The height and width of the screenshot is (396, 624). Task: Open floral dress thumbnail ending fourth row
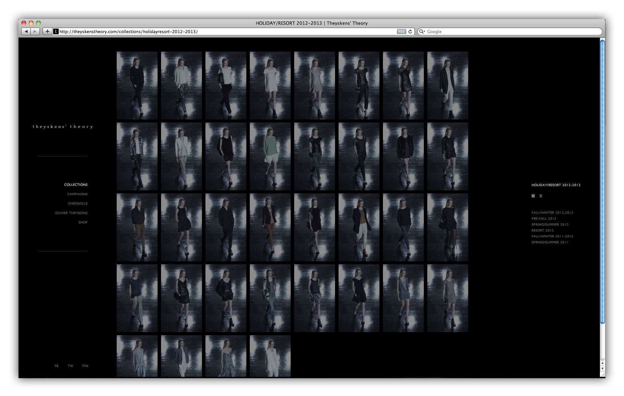coord(448,298)
